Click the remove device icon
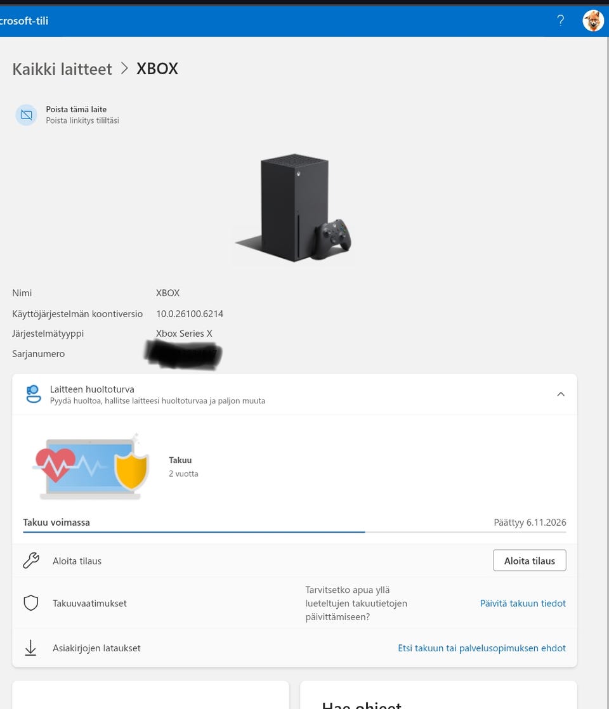Image resolution: width=609 pixels, height=709 pixels. [26, 115]
